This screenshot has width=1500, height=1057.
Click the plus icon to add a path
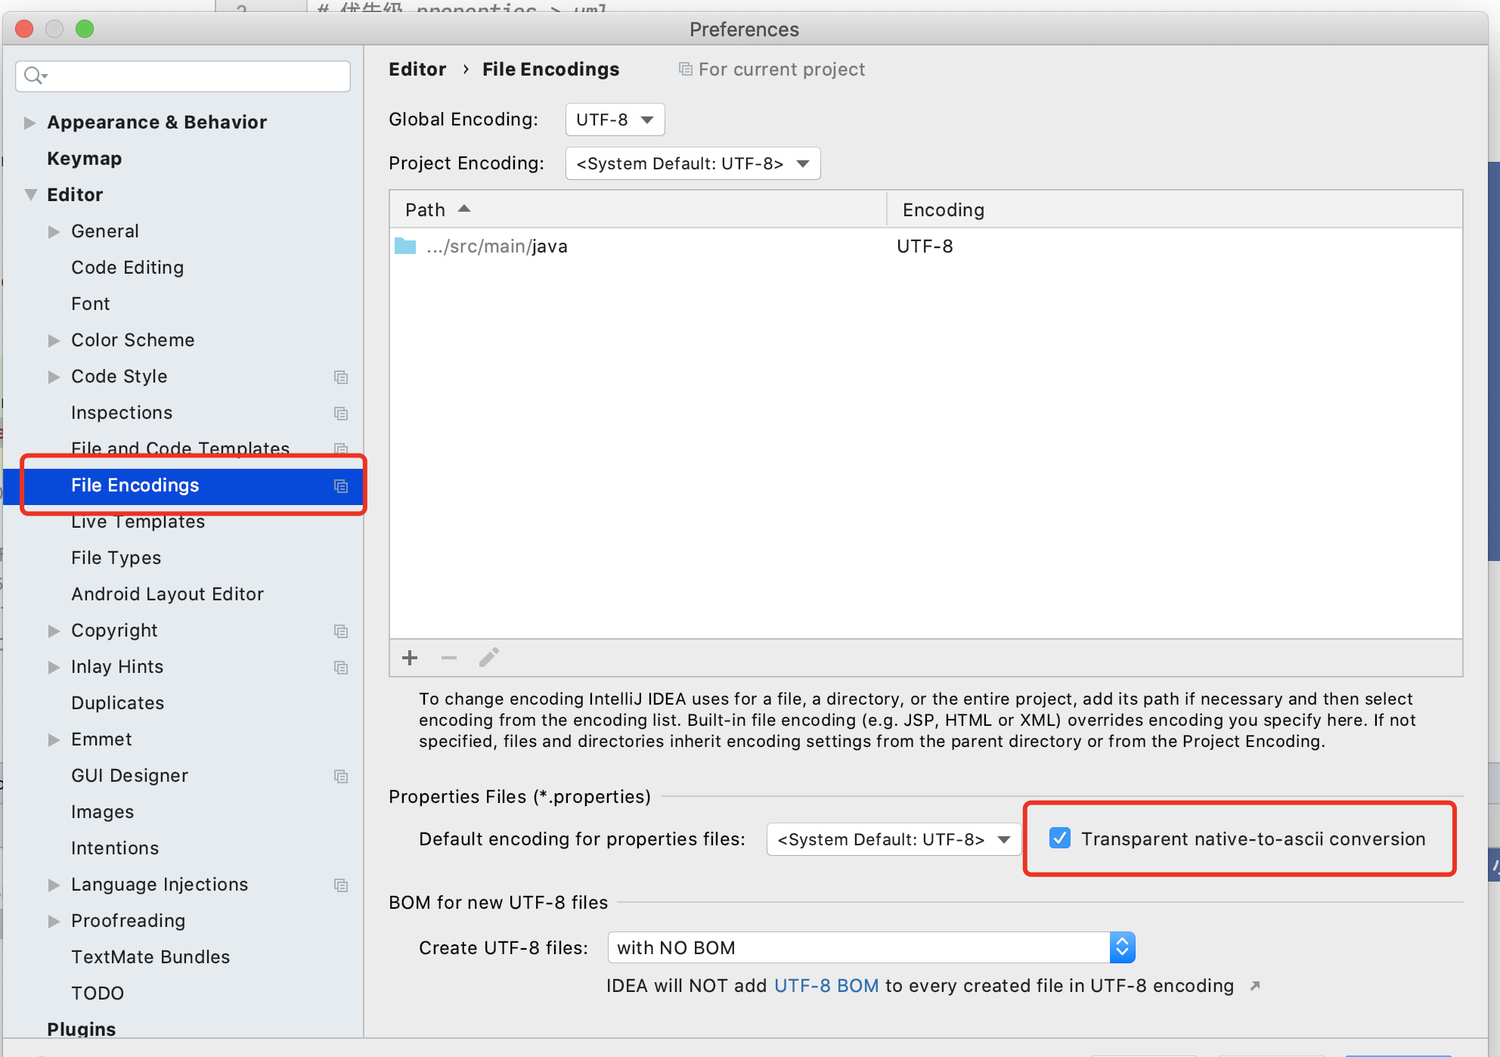pyautogui.click(x=410, y=658)
